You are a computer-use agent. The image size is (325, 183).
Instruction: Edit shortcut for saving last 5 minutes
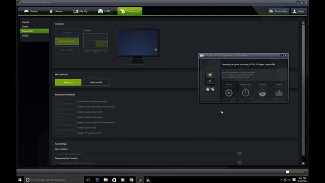click(66, 102)
